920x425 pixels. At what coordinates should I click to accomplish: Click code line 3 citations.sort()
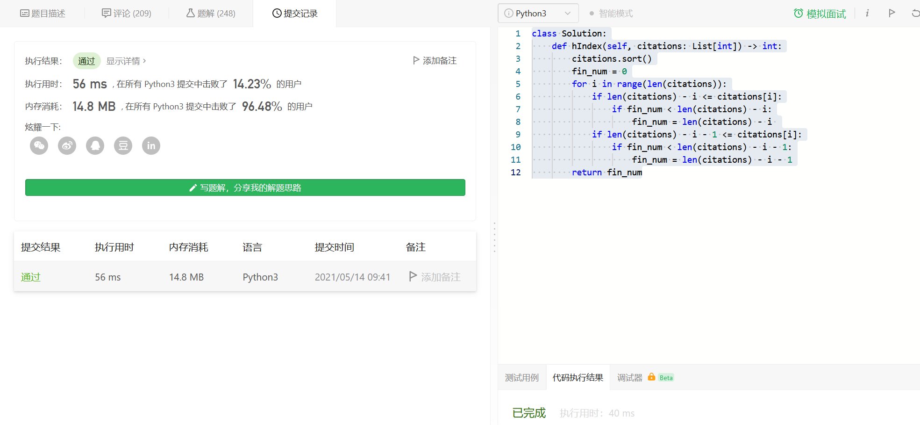pyautogui.click(x=612, y=58)
